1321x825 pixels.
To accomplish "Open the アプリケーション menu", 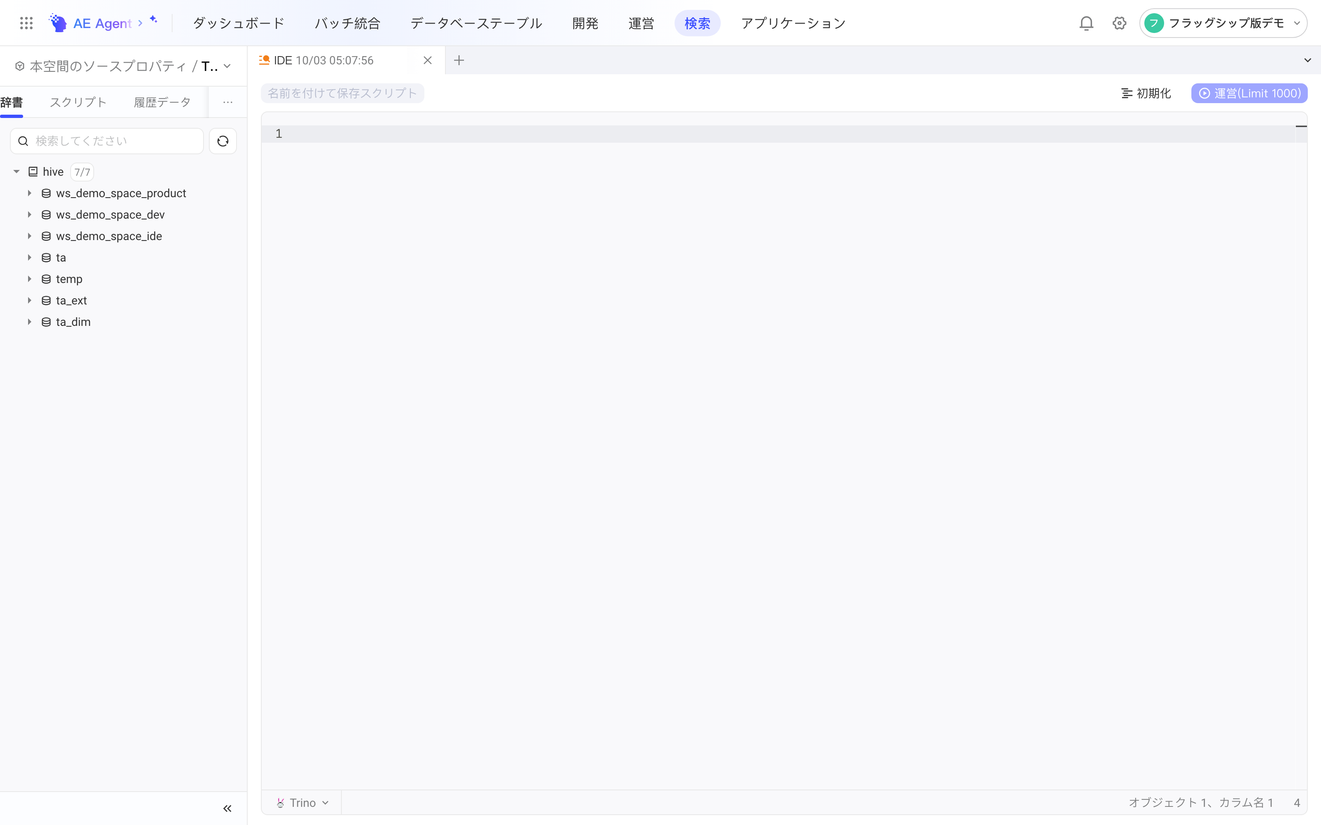I will (x=793, y=23).
